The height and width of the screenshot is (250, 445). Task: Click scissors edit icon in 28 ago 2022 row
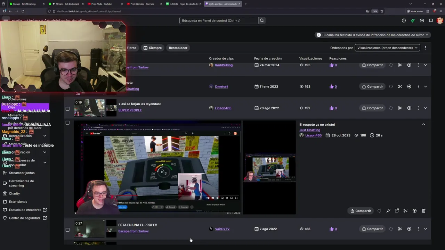coord(400,108)
